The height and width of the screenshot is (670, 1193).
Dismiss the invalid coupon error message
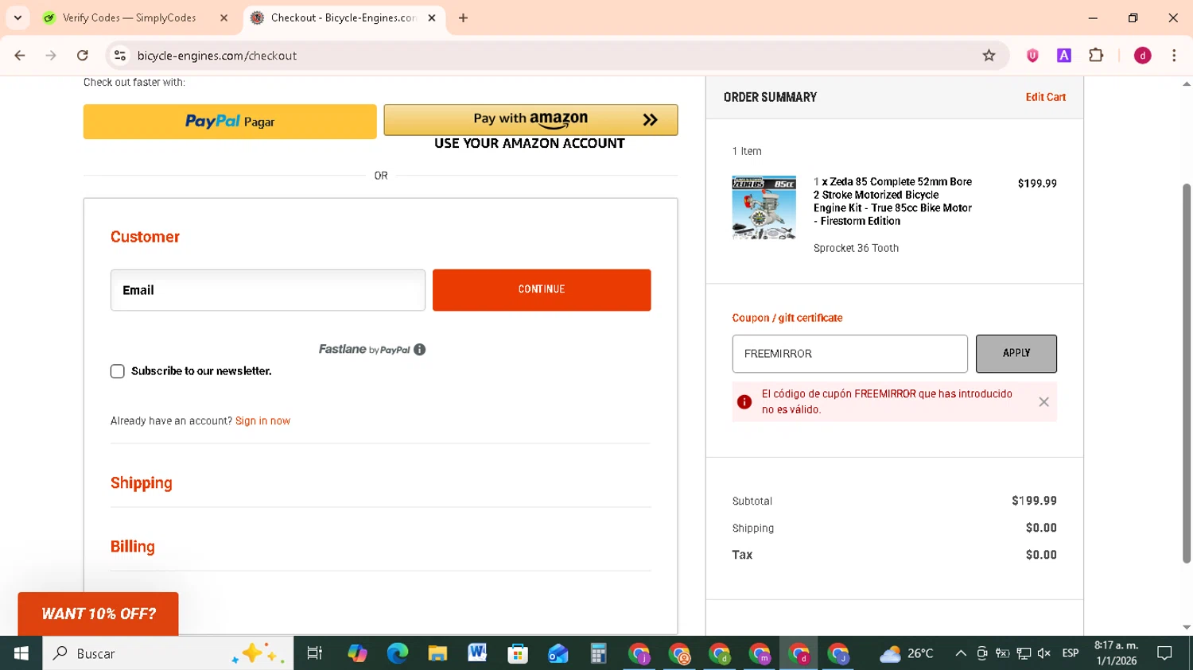click(x=1043, y=402)
